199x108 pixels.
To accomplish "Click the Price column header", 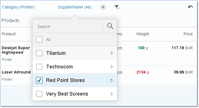I will coord(188,34).
